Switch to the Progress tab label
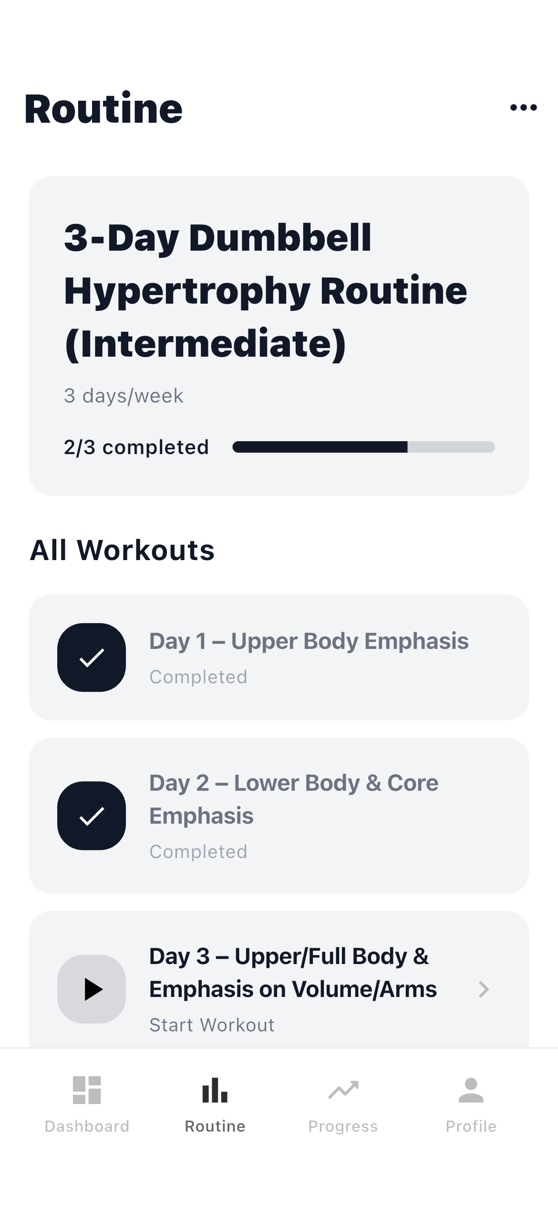 coord(343,1126)
